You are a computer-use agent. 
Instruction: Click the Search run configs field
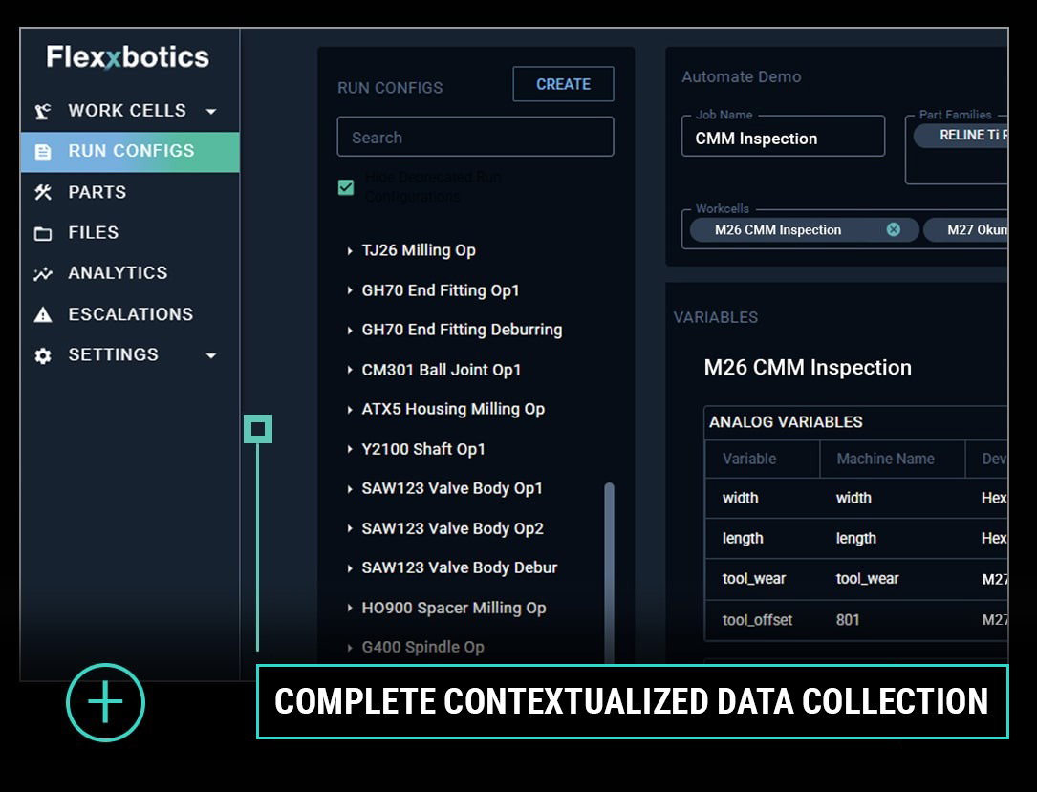point(475,136)
